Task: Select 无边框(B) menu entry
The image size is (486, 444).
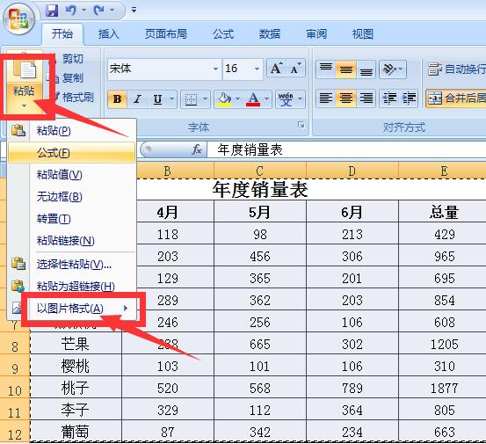Action: point(72,197)
